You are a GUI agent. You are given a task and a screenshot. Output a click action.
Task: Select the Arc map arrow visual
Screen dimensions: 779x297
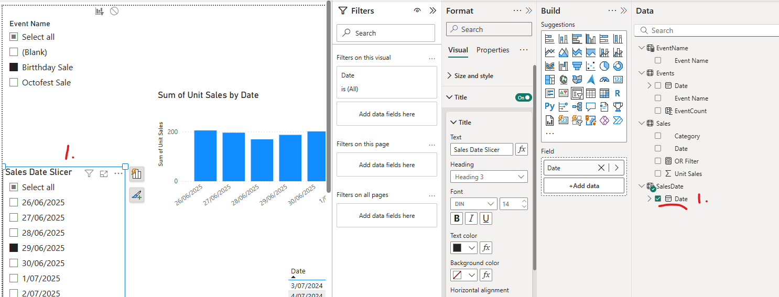click(x=591, y=80)
